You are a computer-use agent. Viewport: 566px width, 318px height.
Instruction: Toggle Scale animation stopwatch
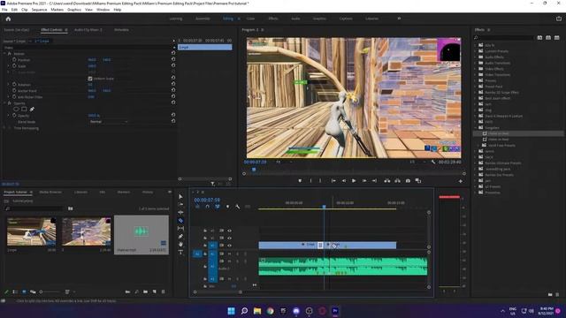click(14, 65)
